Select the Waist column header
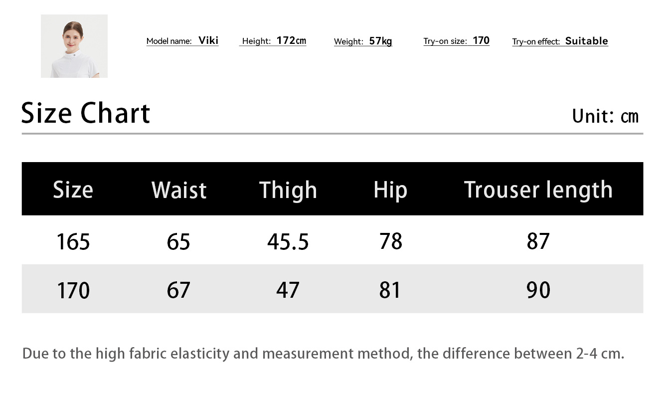Image resolution: width=668 pixels, height=398 pixels. (179, 190)
